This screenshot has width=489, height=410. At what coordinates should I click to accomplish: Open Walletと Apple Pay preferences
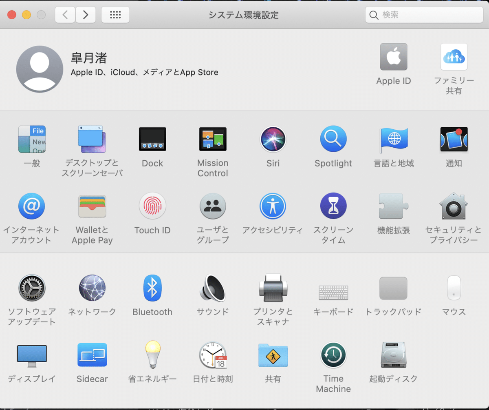pos(92,206)
